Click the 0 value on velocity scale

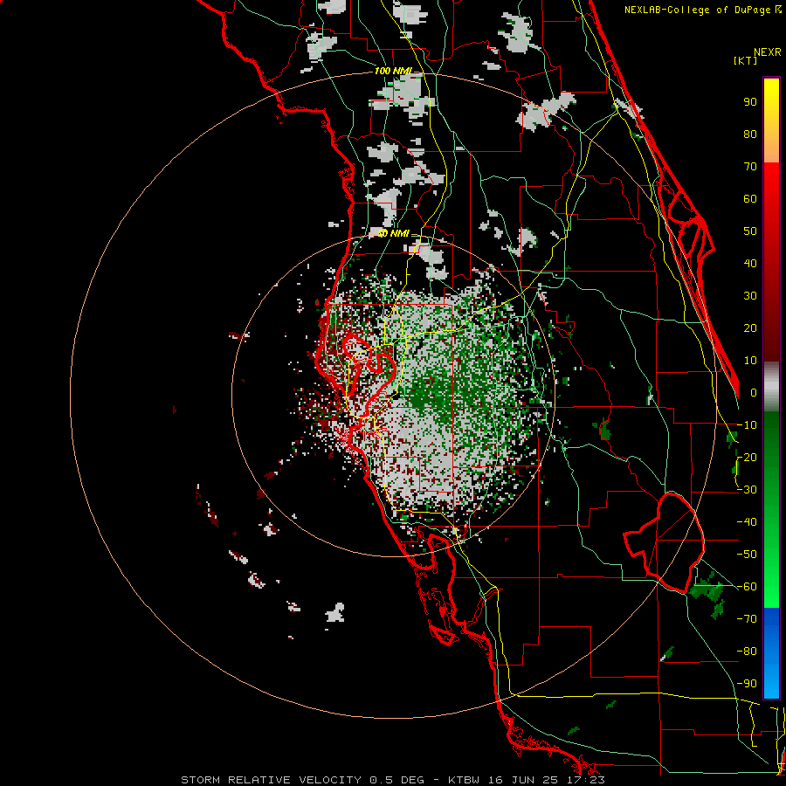pos(754,393)
